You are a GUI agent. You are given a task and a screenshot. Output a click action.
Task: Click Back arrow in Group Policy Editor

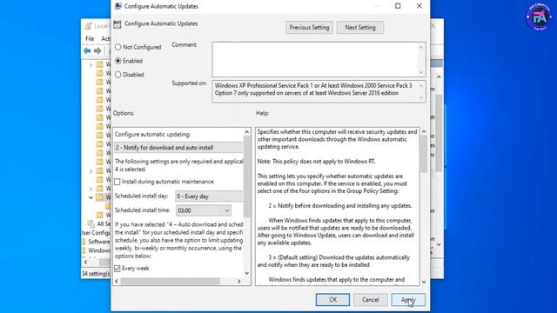pyautogui.click(x=87, y=51)
